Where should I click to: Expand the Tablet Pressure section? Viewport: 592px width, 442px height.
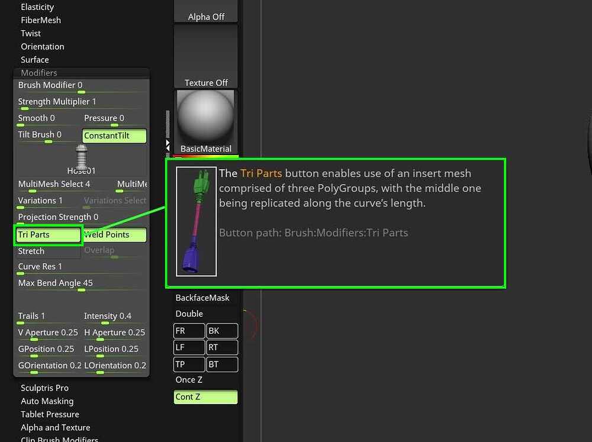[x=50, y=414]
